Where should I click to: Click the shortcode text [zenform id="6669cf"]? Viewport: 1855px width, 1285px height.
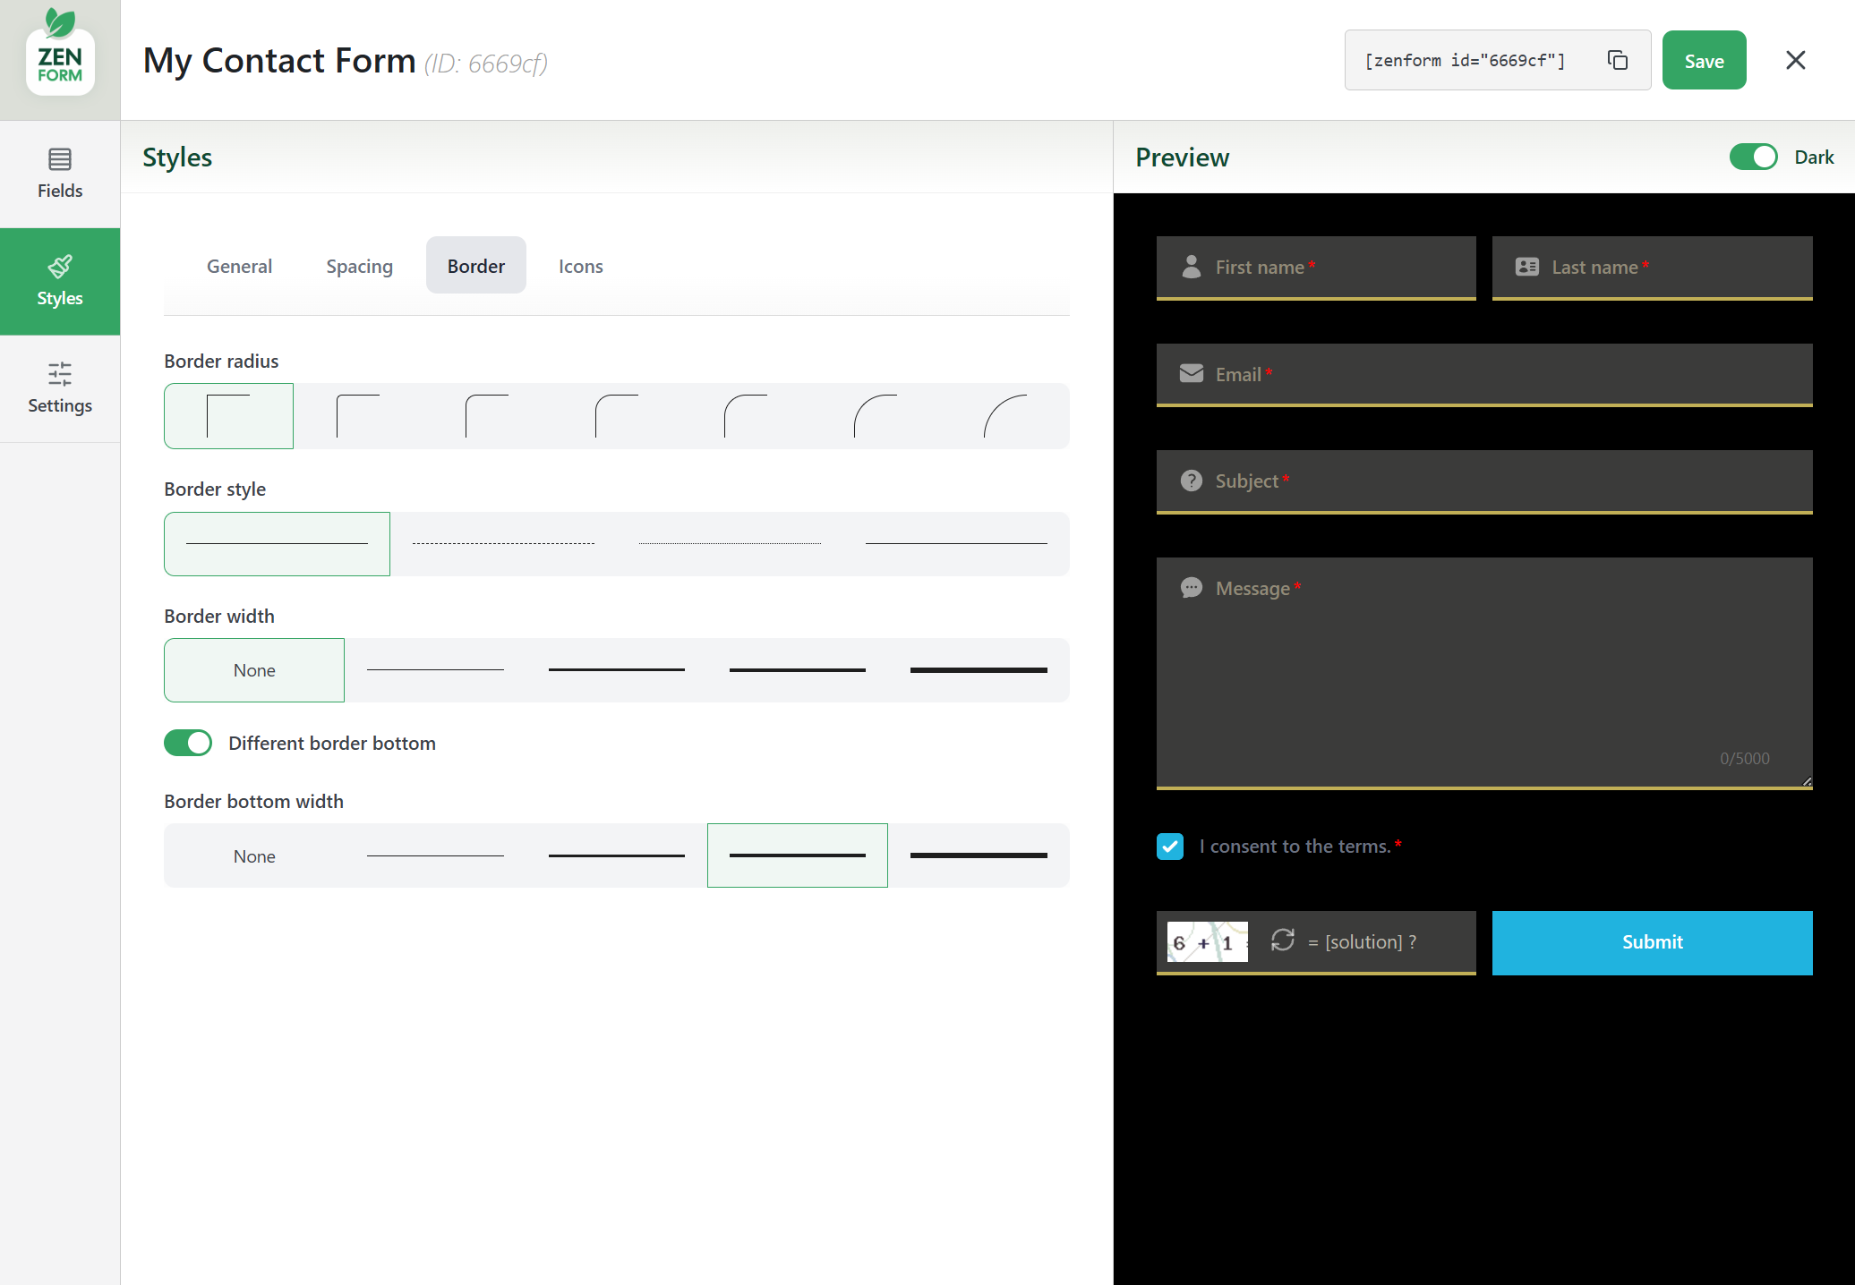pos(1465,60)
